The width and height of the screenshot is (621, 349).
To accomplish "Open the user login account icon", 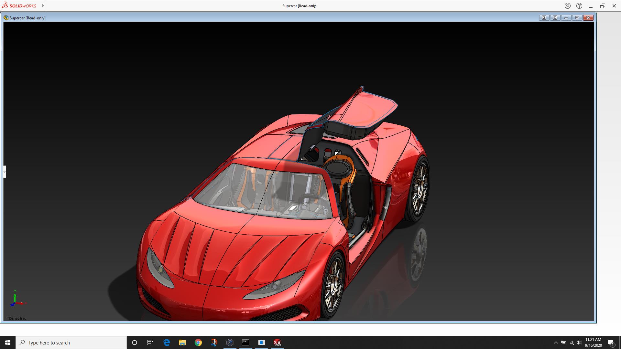I will [567, 6].
